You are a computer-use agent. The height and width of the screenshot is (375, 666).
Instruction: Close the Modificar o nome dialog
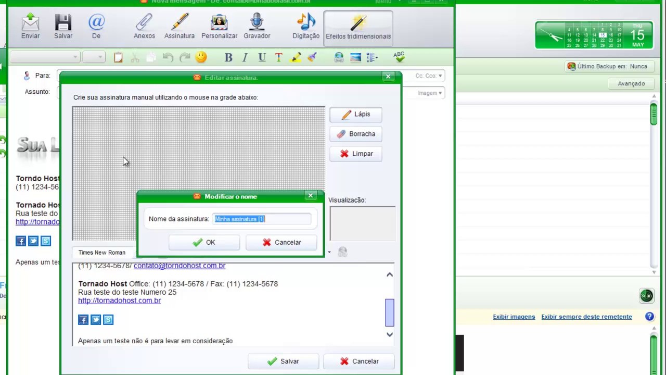pyautogui.click(x=311, y=195)
